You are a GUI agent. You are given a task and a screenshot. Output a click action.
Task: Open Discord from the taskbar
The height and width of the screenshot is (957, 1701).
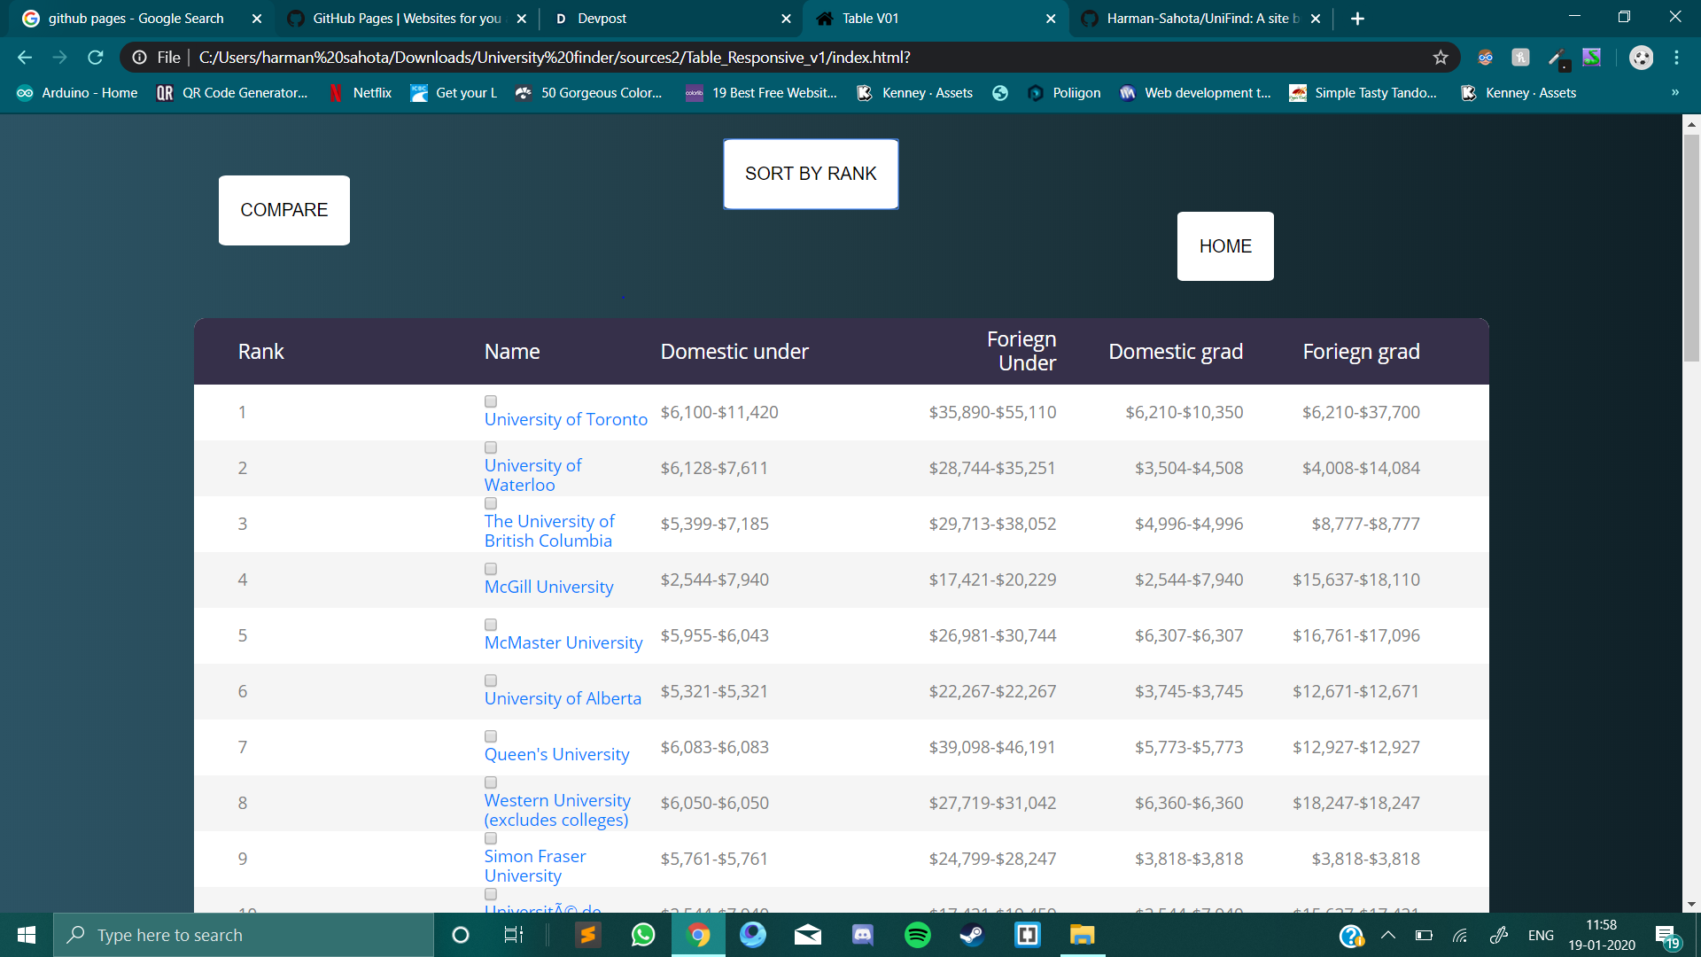click(x=862, y=935)
